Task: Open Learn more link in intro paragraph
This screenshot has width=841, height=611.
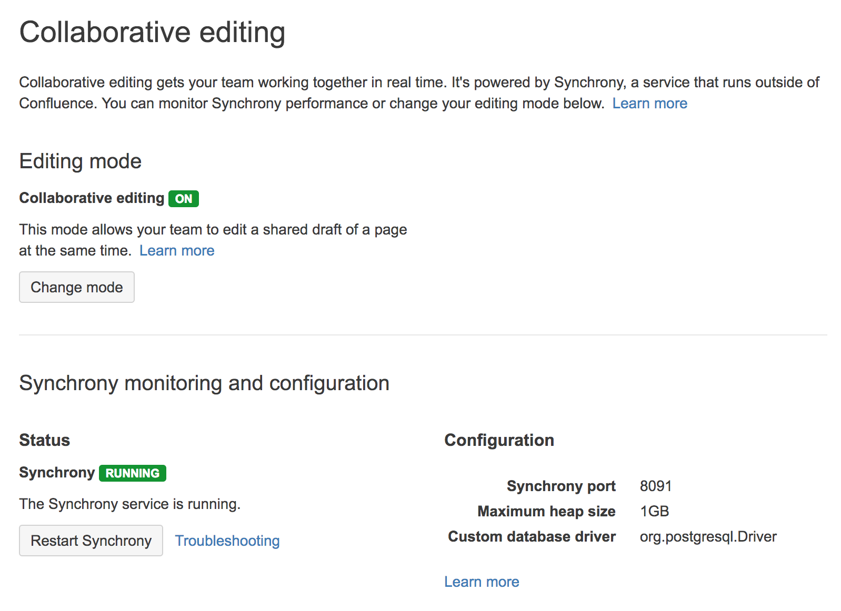Action: [x=650, y=103]
